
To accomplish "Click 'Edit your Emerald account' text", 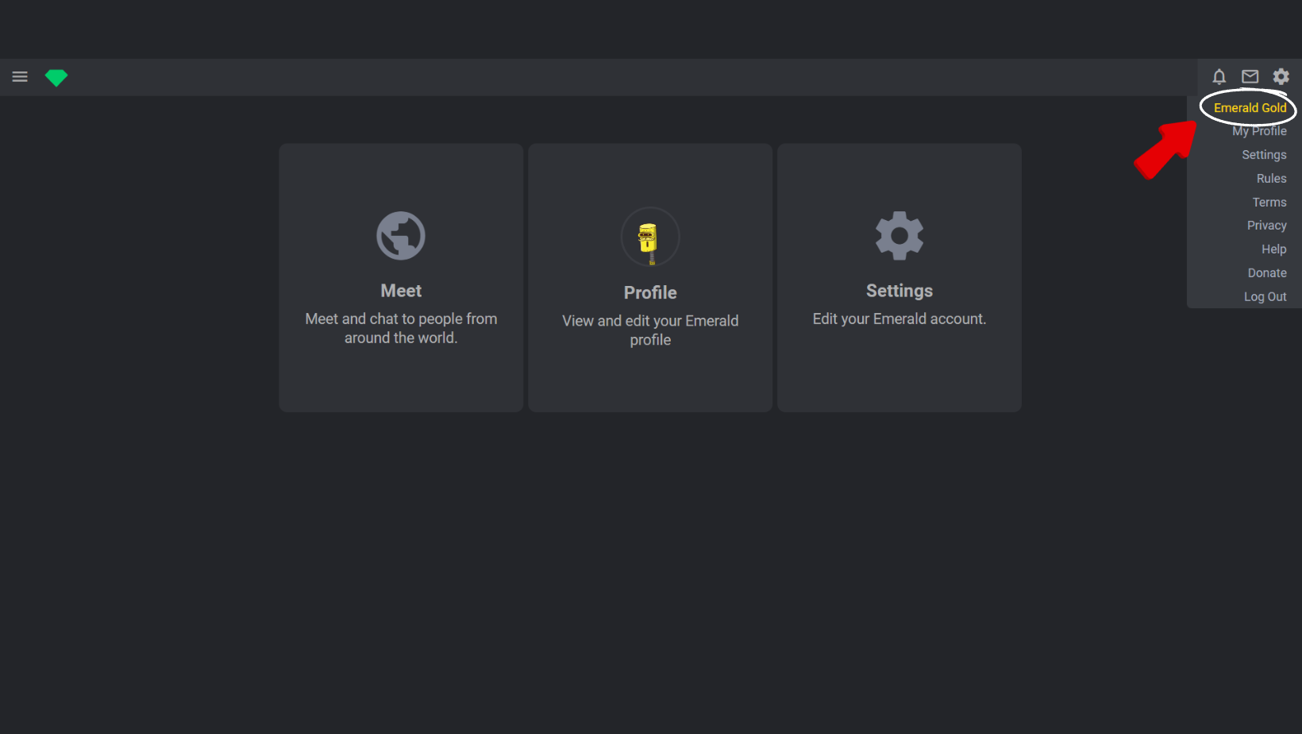I will coord(899,319).
